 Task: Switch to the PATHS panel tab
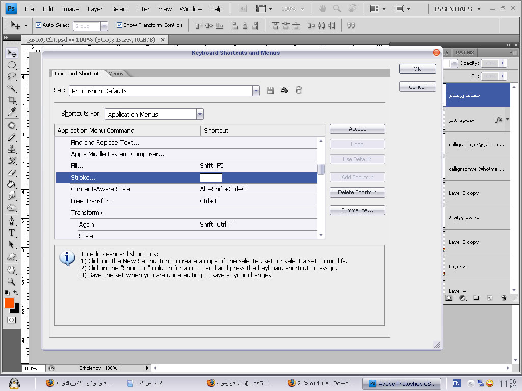pyautogui.click(x=464, y=52)
